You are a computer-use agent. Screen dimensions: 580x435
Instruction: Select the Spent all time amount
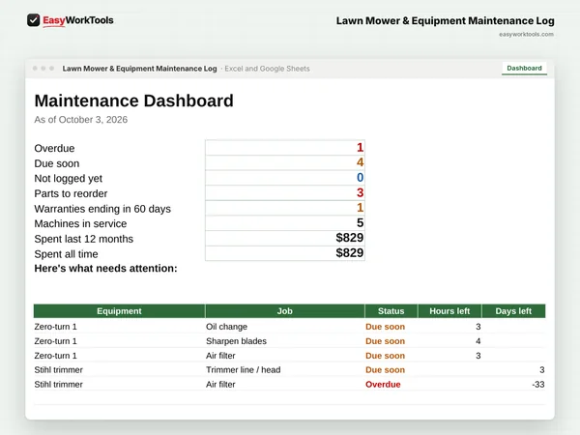click(x=285, y=253)
